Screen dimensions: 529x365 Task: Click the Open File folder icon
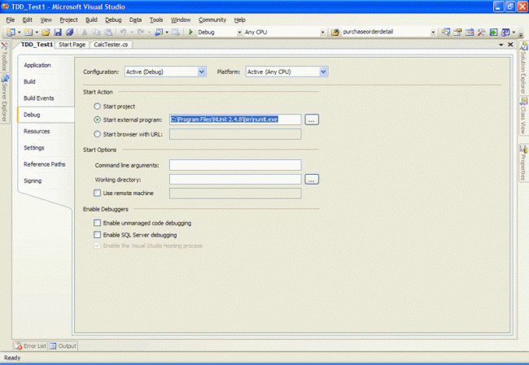point(46,32)
